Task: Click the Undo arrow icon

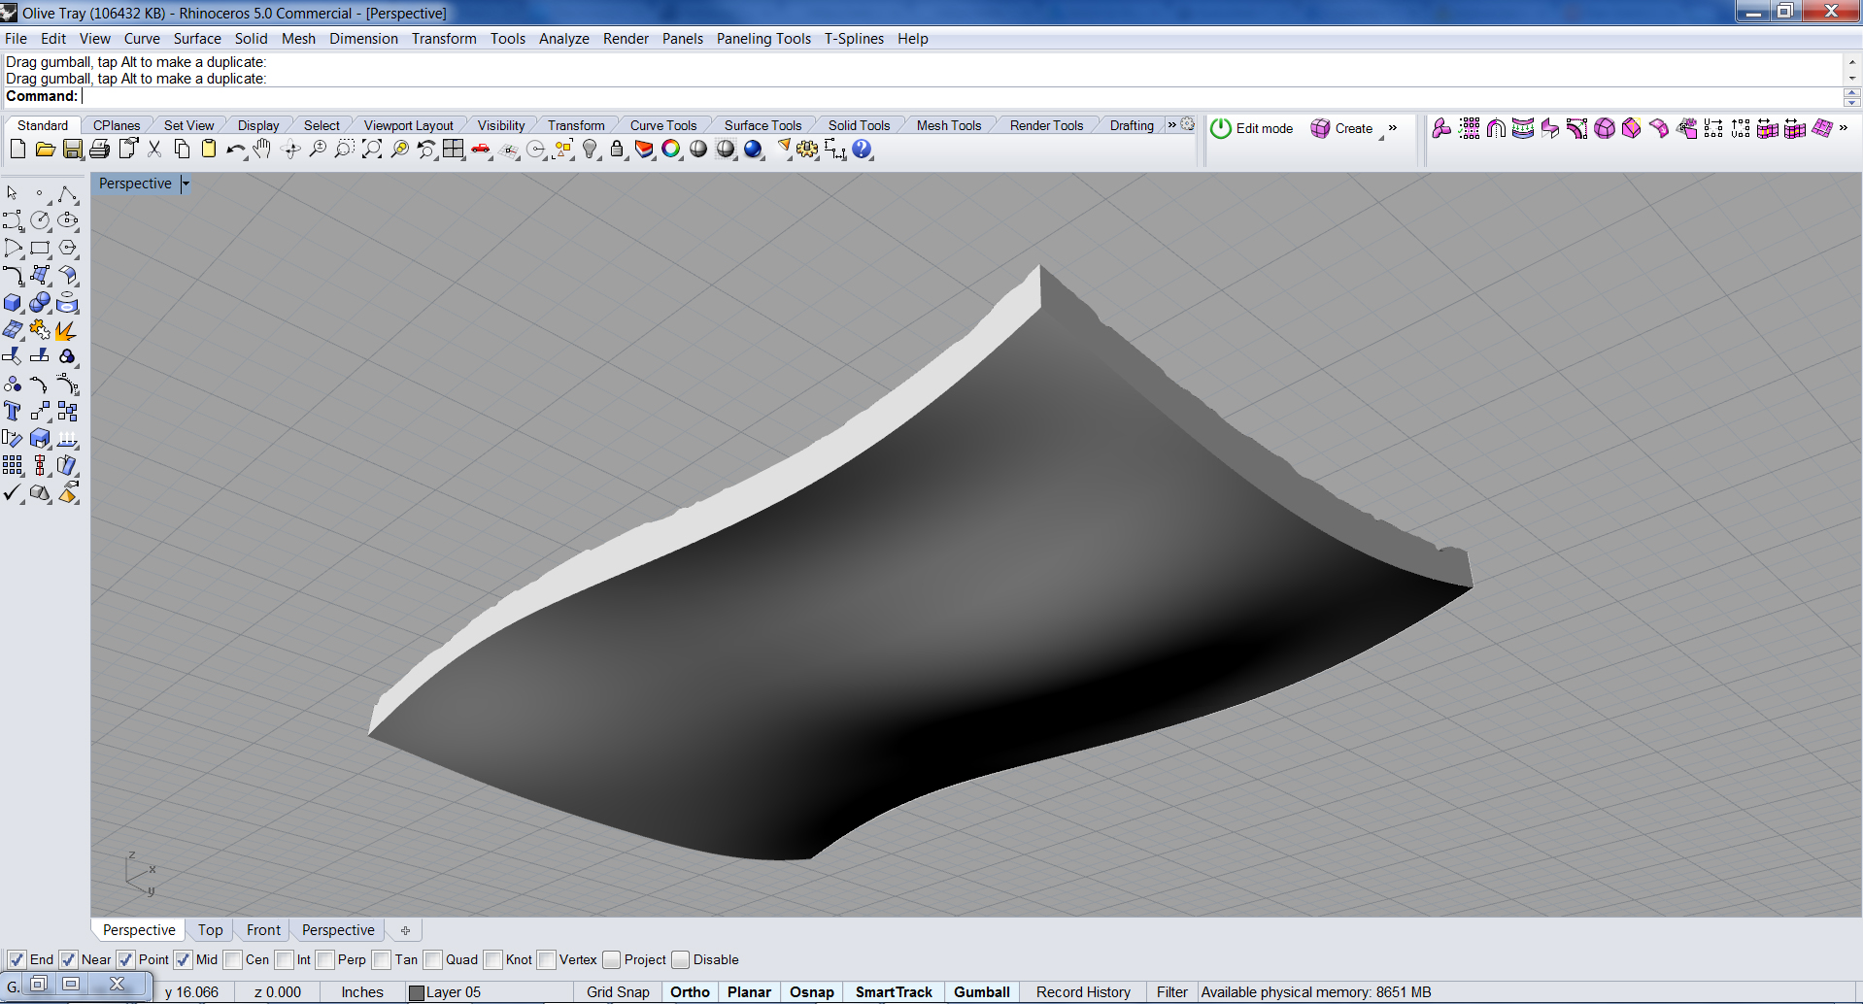Action: click(x=235, y=150)
